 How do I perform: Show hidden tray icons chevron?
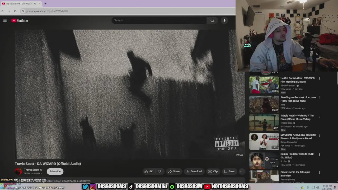coord(296,187)
